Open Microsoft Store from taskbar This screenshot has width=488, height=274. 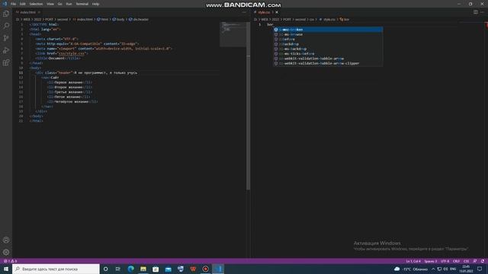(156, 269)
